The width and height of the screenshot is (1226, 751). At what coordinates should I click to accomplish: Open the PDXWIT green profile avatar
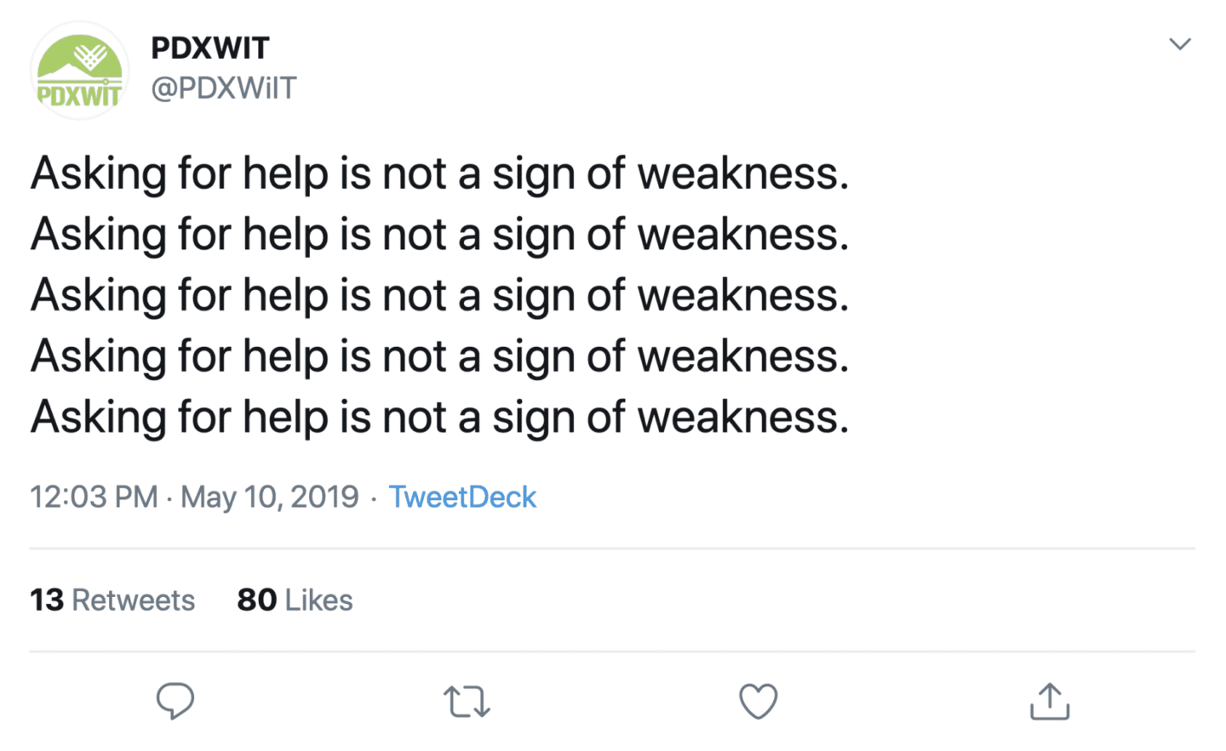[79, 71]
